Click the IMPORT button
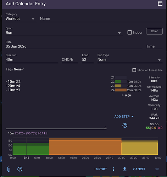Screen dimensions: 167x177 [101, 169]
